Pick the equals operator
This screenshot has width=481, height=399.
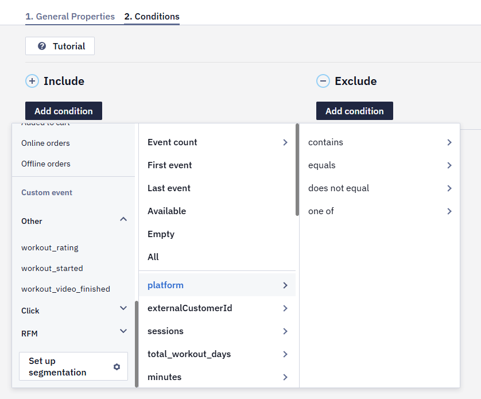(x=380, y=165)
